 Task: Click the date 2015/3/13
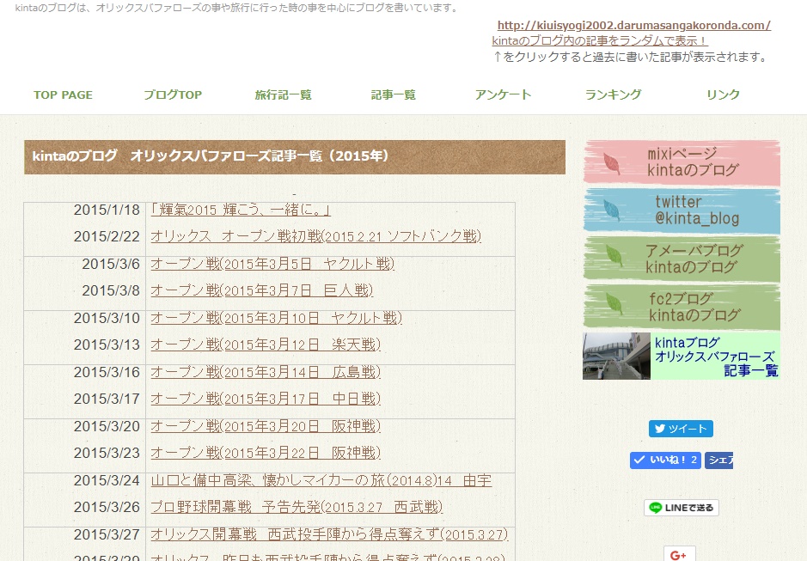pyautogui.click(x=107, y=345)
